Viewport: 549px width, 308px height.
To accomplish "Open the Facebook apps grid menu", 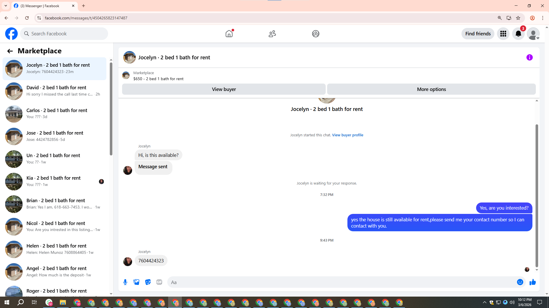I will [503, 34].
